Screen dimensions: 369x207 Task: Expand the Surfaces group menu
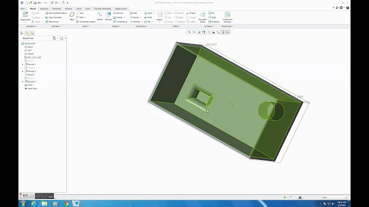click(x=209, y=26)
